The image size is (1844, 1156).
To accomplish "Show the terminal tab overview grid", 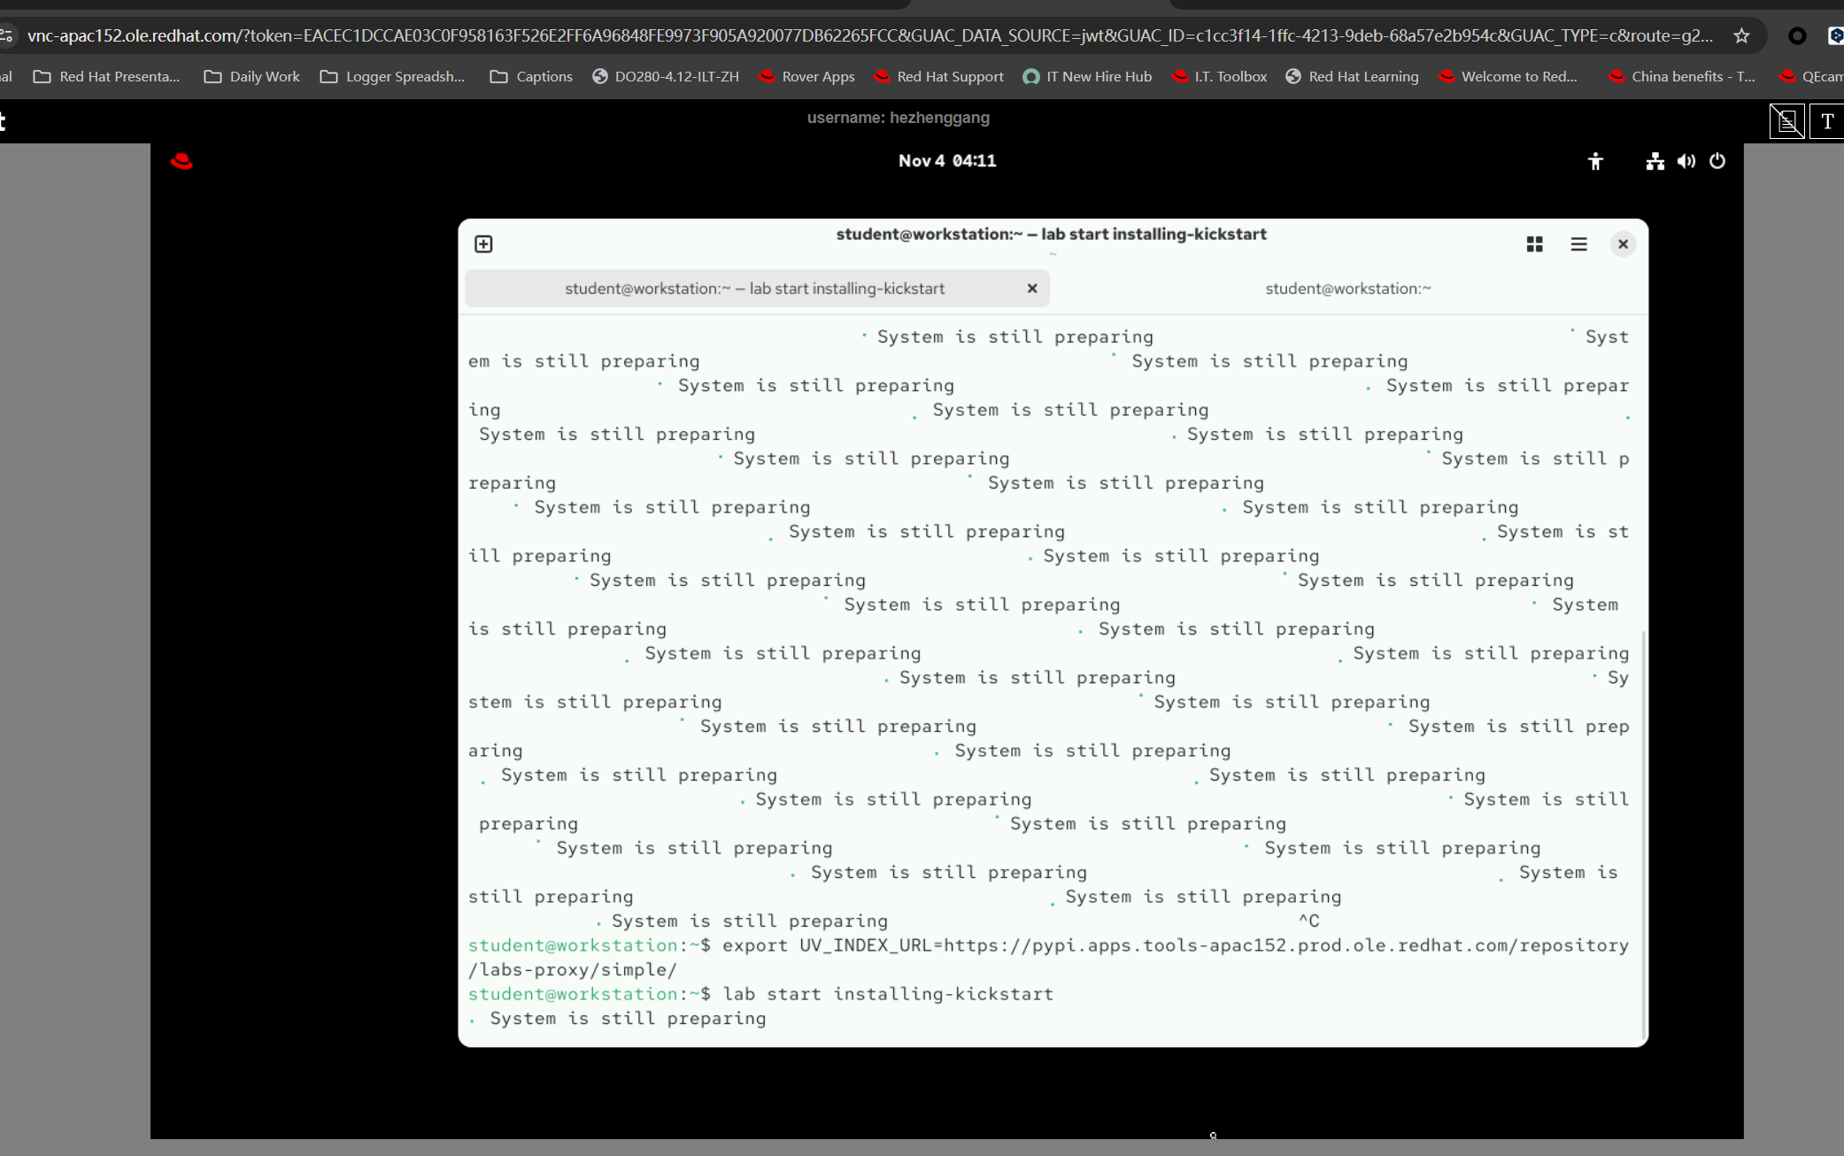I will [1534, 244].
